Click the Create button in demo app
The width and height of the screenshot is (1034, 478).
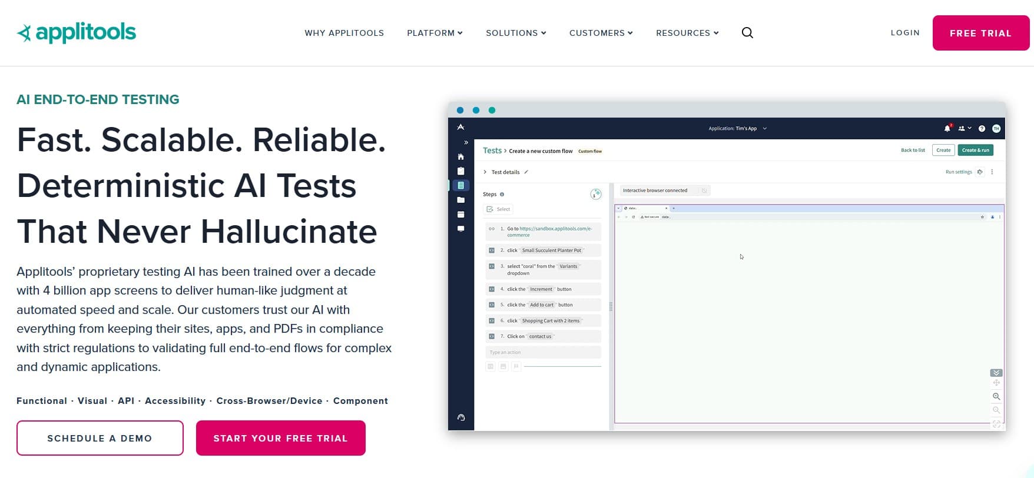[943, 150]
